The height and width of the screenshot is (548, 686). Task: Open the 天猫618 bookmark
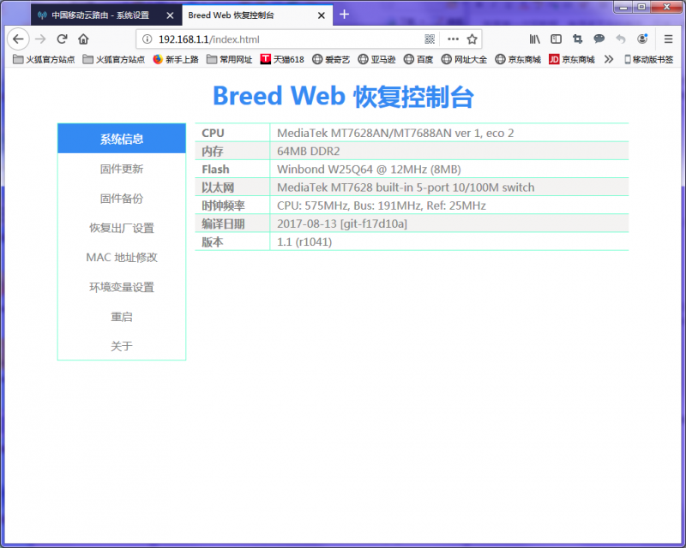tap(282, 59)
